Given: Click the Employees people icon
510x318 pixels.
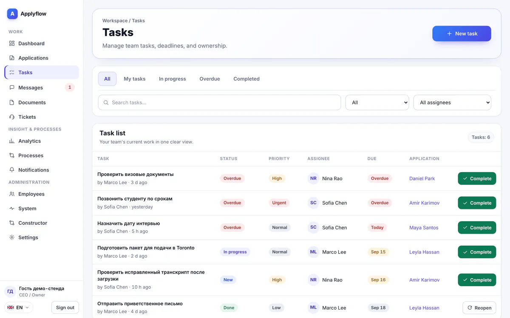Looking at the screenshot, I should [12, 194].
